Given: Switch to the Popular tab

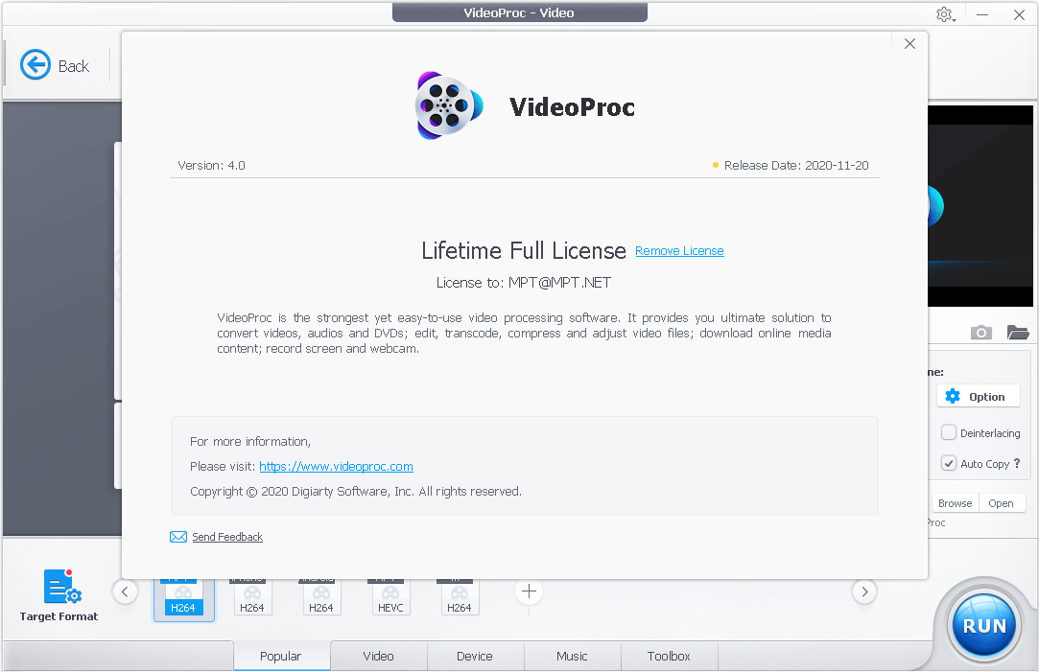Looking at the screenshot, I should (281, 656).
